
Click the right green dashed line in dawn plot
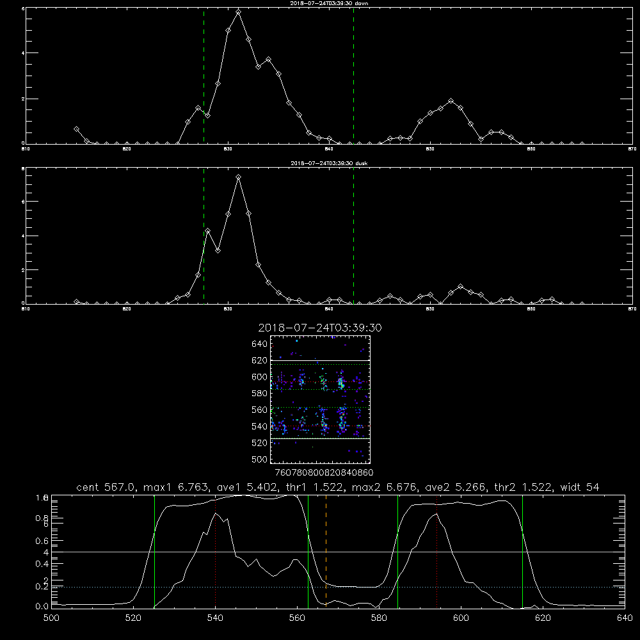[353, 76]
